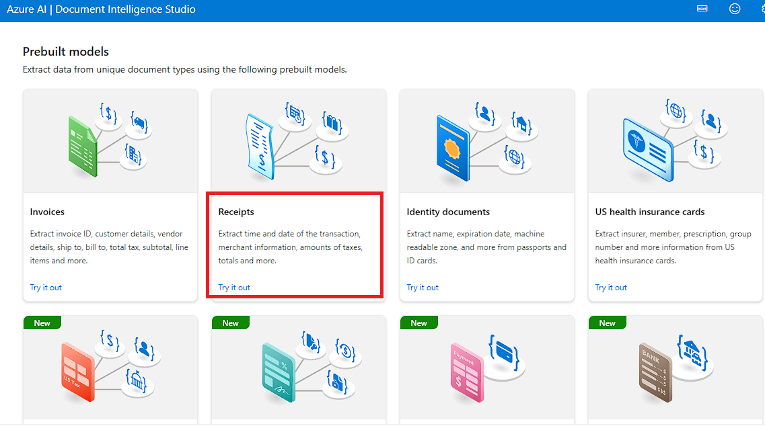Click the New badge on the US Tax card

(42, 323)
